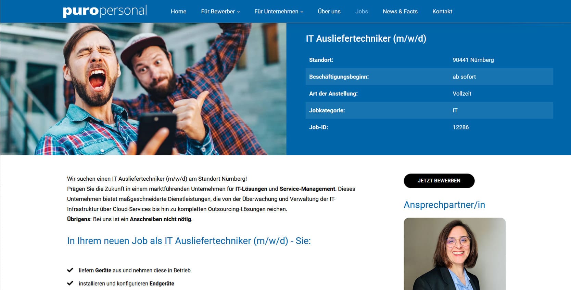Click the Ansprechpartner/in heading
Screen dimensions: 571x290
click(x=444, y=205)
